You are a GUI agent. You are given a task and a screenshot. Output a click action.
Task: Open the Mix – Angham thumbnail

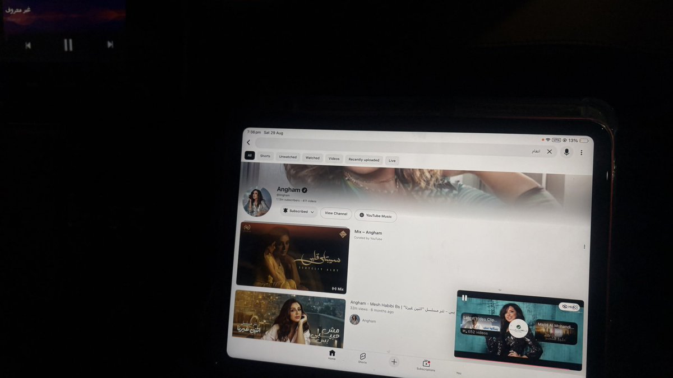[x=293, y=258]
